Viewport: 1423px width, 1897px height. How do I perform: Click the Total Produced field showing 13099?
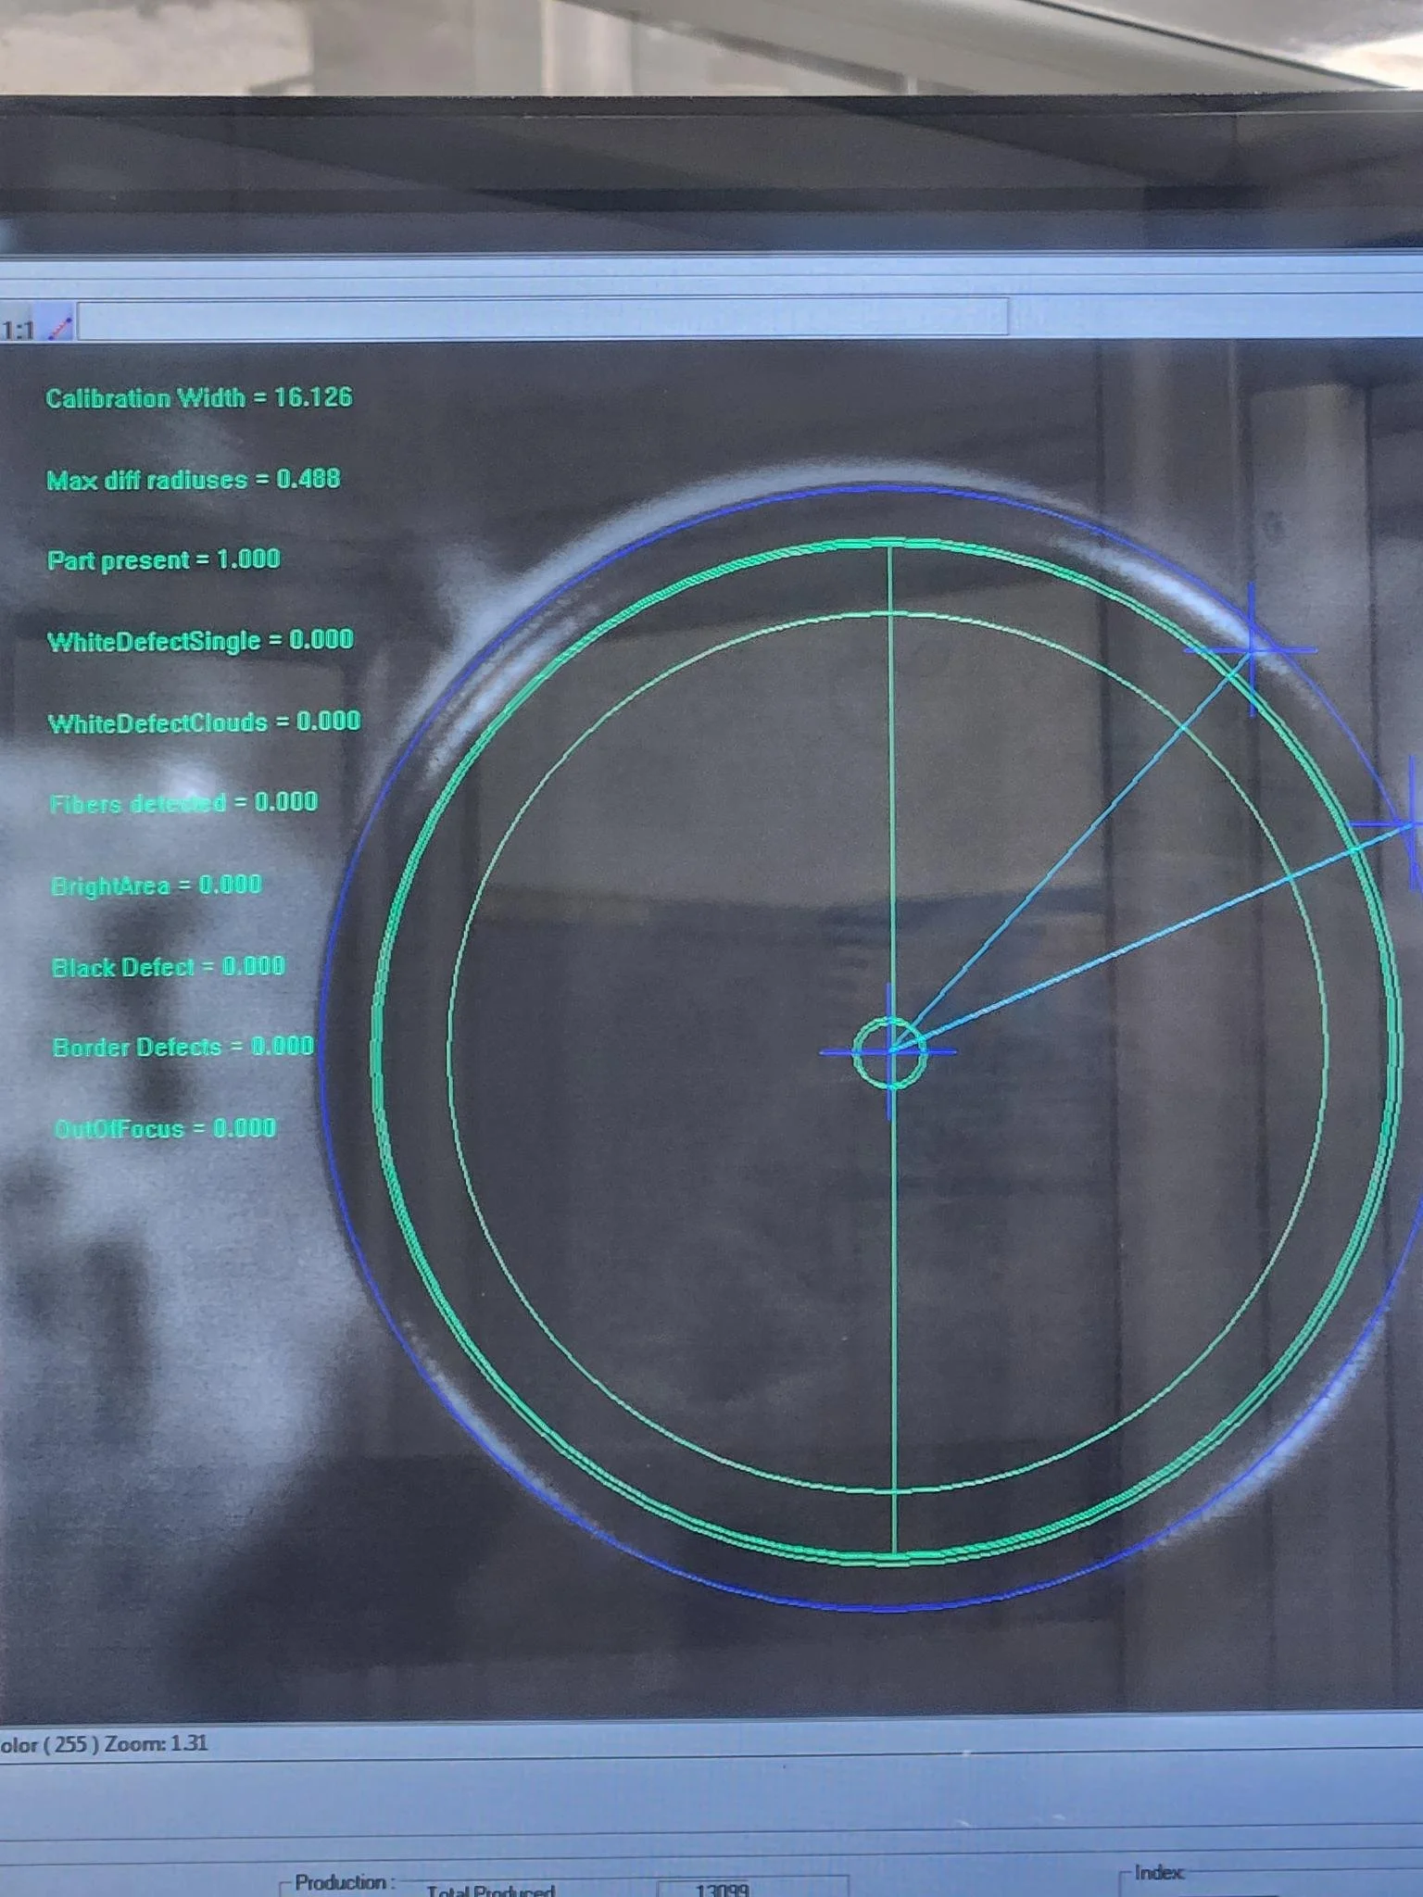752,1886
